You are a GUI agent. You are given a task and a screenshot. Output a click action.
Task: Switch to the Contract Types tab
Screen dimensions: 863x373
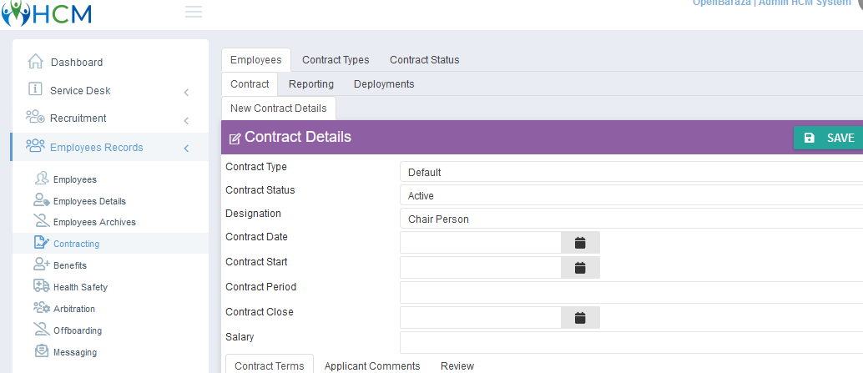(336, 60)
